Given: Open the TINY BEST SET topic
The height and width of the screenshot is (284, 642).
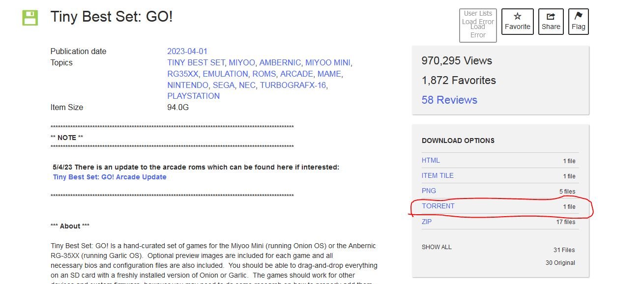Looking at the screenshot, I should click(196, 62).
